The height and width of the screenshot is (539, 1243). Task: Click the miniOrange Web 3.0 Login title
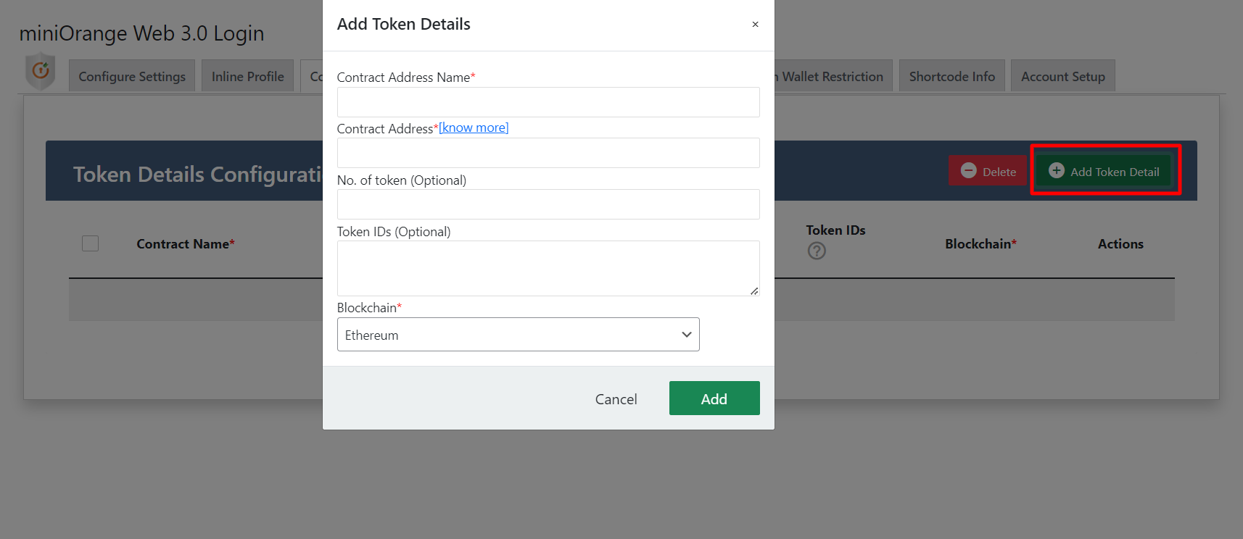coord(141,33)
